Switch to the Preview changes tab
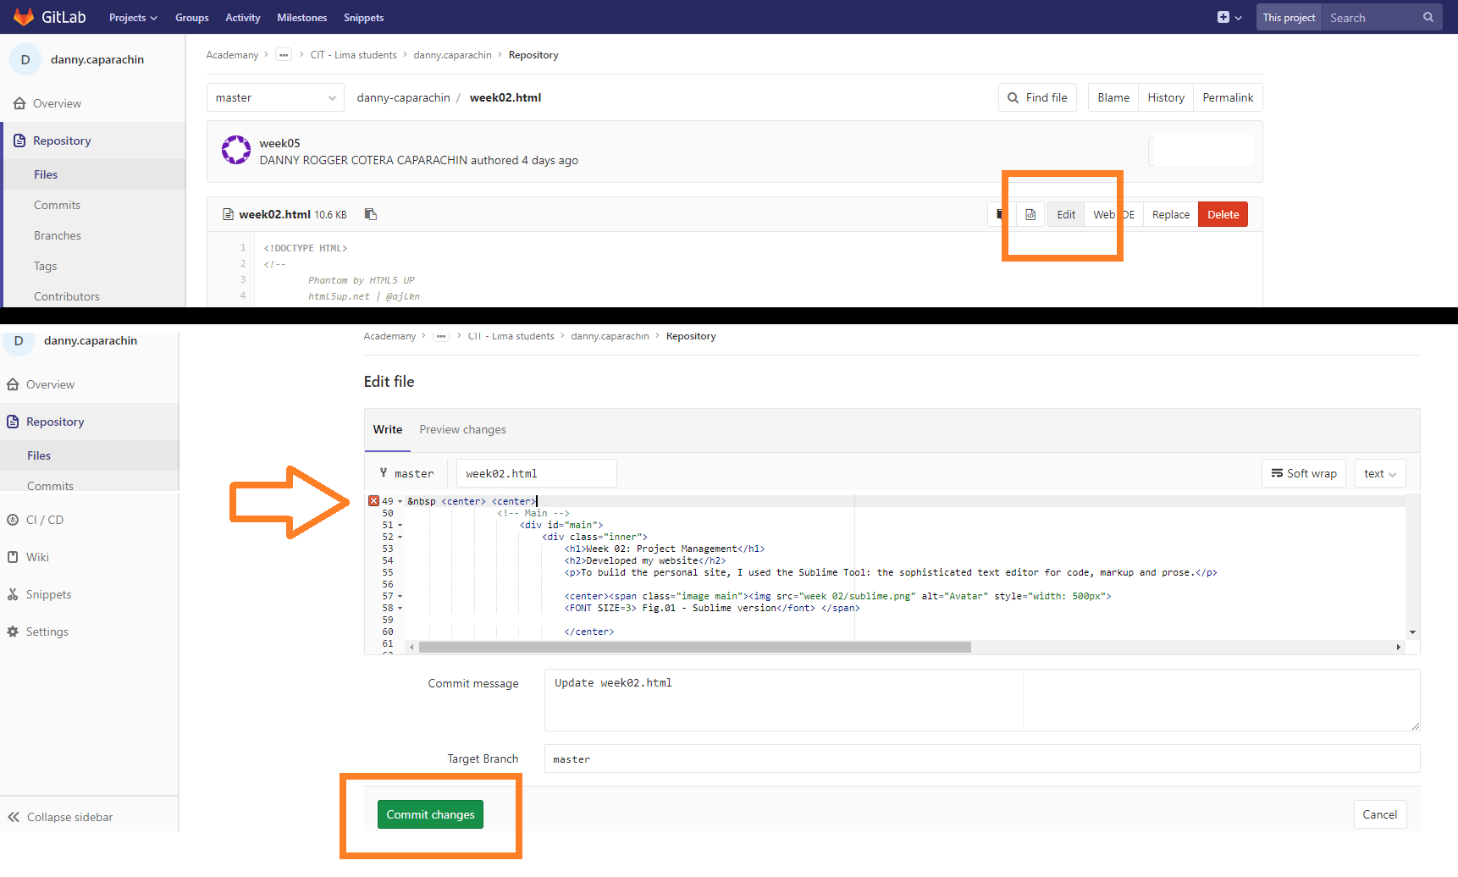The image size is (1458, 877). [x=462, y=429]
